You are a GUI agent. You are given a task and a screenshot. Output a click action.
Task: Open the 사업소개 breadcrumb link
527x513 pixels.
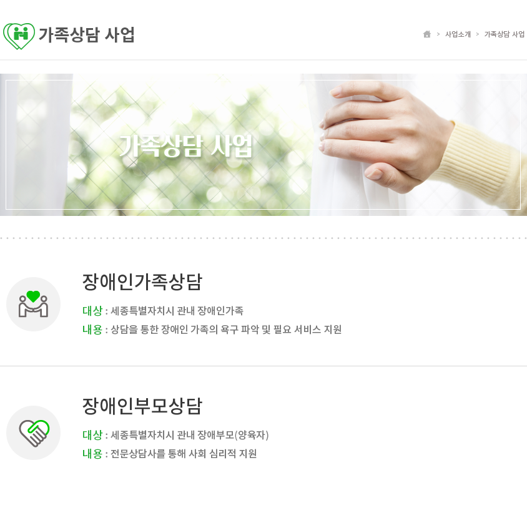458,34
